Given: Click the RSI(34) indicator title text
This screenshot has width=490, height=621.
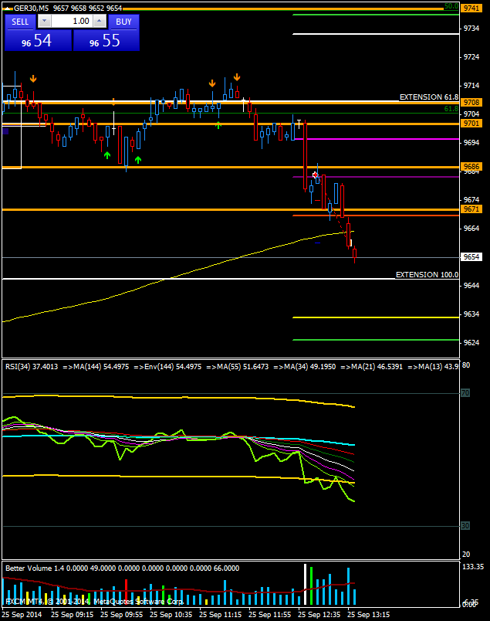Looking at the screenshot, I should (31, 366).
